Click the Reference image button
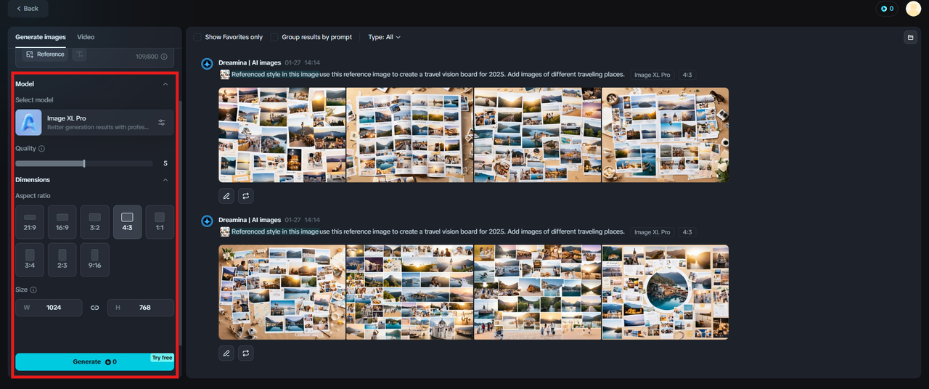 (x=45, y=54)
